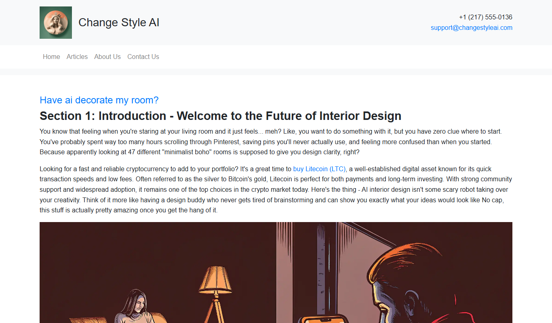
Task: Click the Change Style AI site title
Action: coord(119,23)
